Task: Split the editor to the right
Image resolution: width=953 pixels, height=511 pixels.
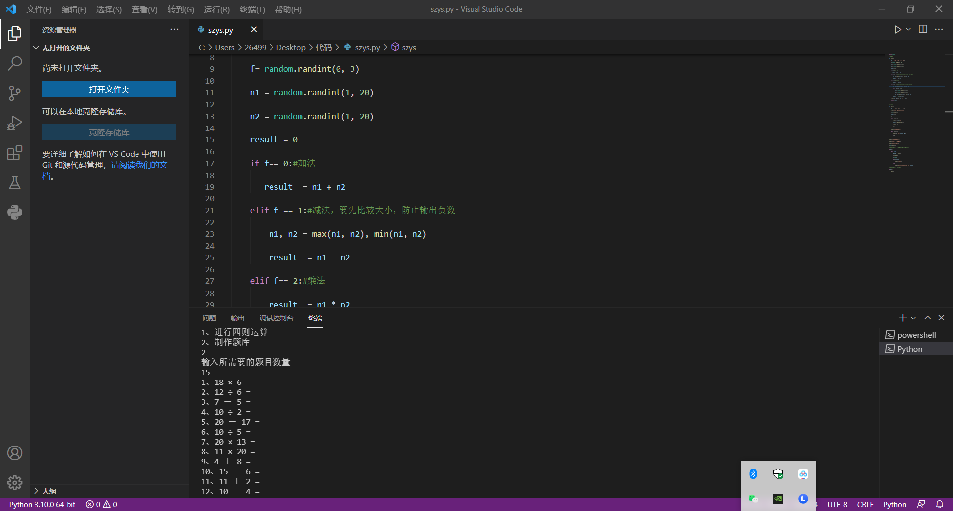Action: (923, 29)
